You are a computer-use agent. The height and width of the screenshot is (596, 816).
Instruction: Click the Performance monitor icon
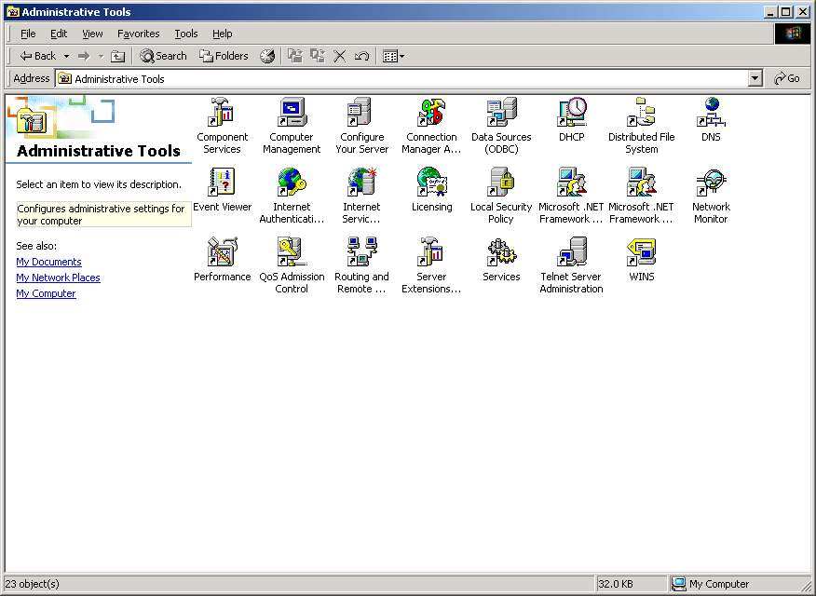pyautogui.click(x=222, y=252)
